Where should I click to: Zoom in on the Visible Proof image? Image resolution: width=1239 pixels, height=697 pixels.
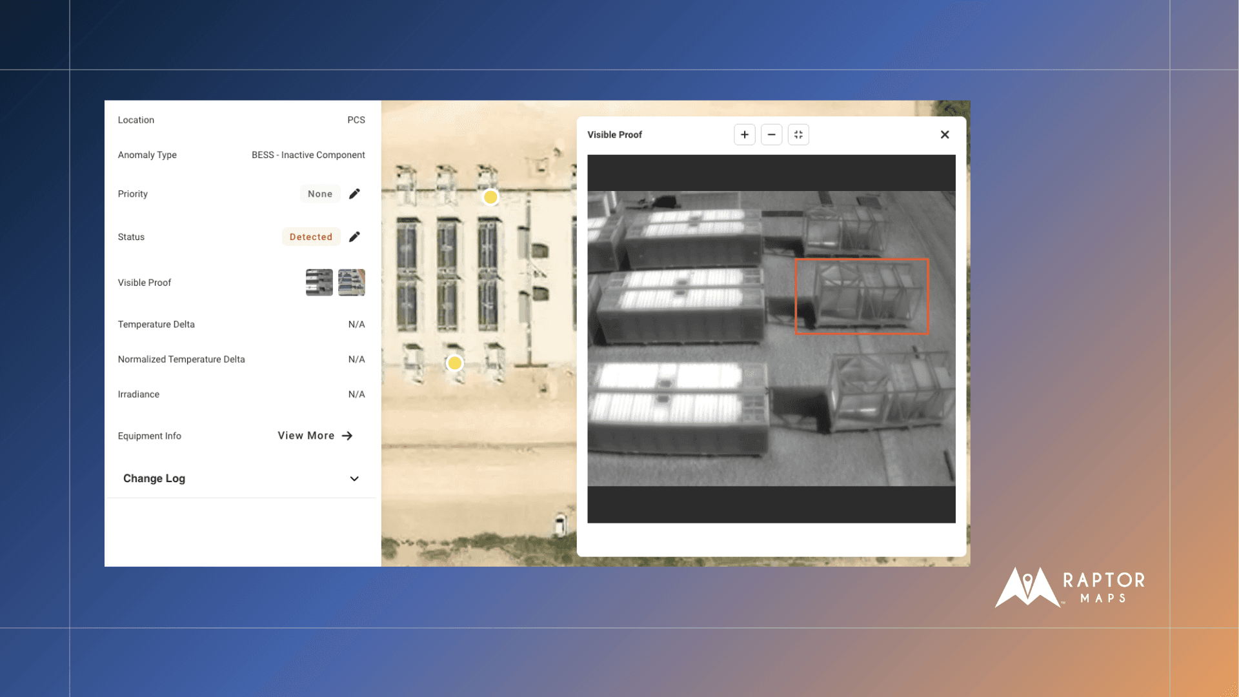click(x=745, y=135)
